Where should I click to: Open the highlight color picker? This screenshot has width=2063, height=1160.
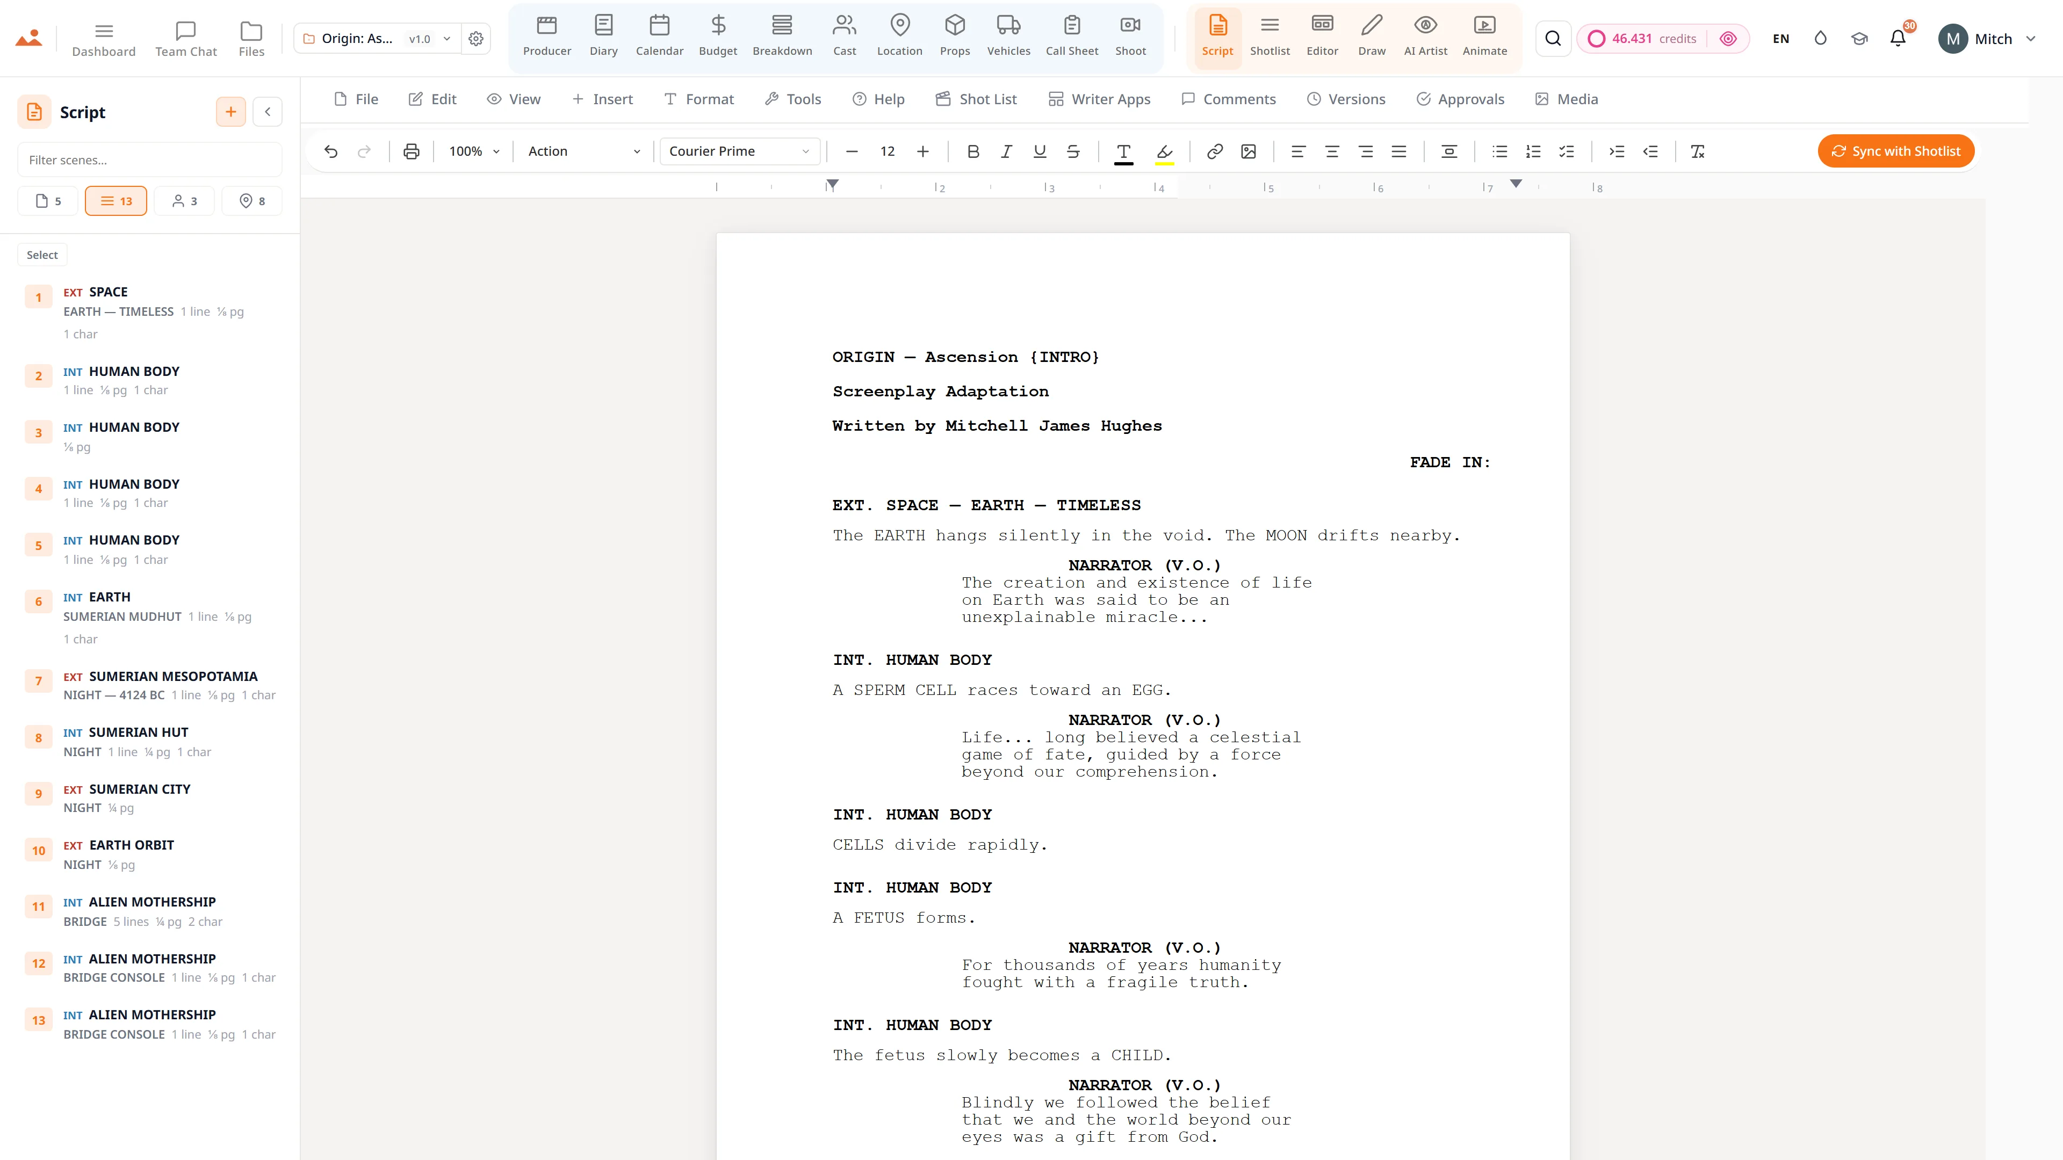pyautogui.click(x=1164, y=152)
